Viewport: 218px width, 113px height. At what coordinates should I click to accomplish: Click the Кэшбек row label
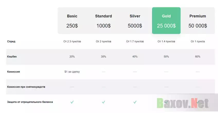[12, 56]
